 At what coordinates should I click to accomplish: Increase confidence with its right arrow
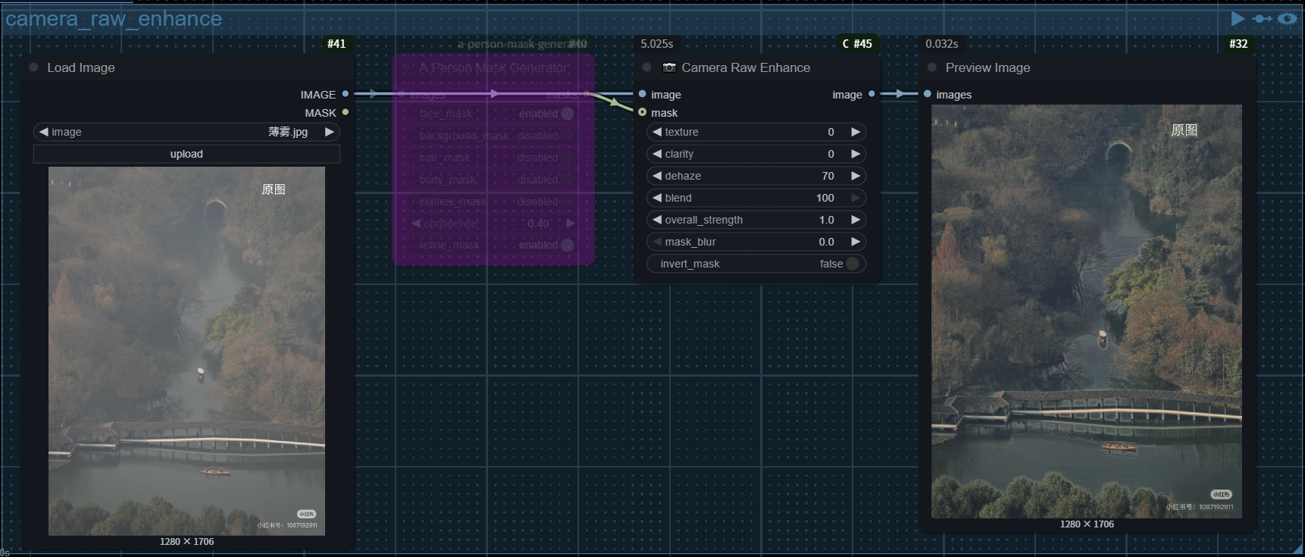coord(571,224)
